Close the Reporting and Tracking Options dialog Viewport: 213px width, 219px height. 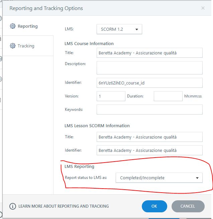203,8
